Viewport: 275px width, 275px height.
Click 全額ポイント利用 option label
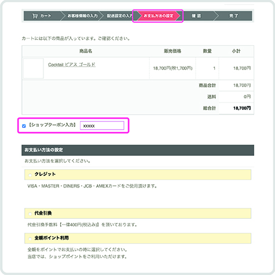tap(52, 238)
